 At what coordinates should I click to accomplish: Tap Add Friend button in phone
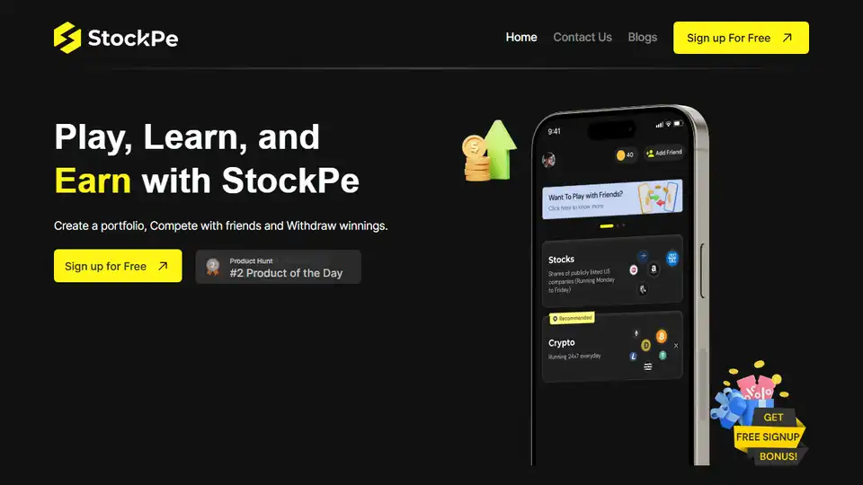pyautogui.click(x=663, y=153)
